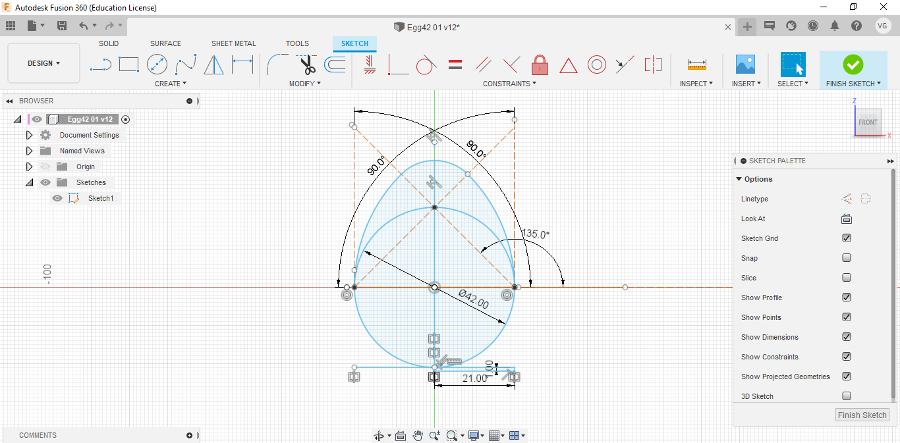Image resolution: width=900 pixels, height=443 pixels.
Task: Select the Mirror tool
Action: 213,65
